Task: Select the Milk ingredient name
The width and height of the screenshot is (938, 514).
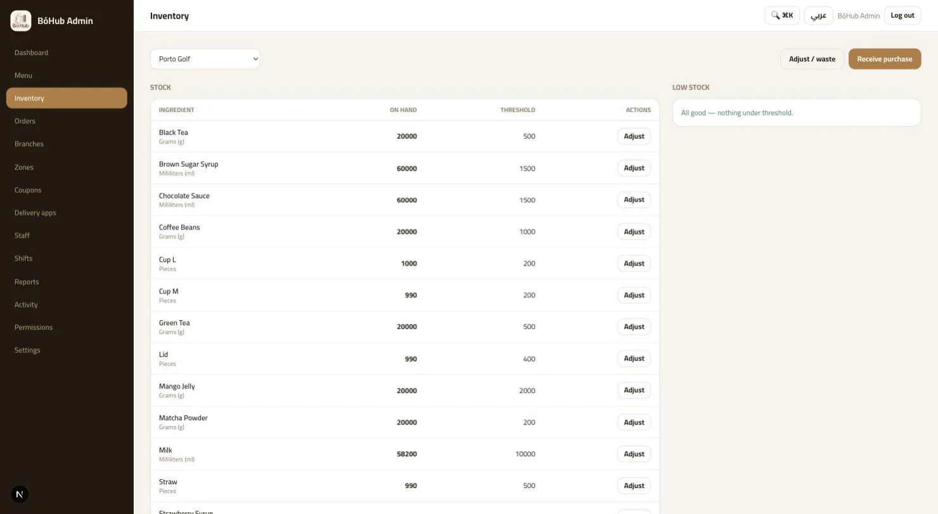Action: 165,450
